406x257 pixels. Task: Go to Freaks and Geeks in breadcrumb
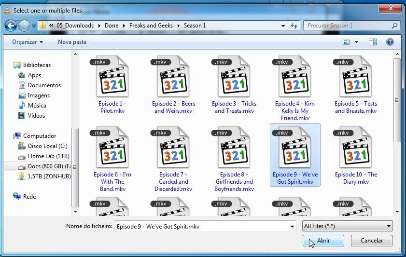[x=151, y=26]
